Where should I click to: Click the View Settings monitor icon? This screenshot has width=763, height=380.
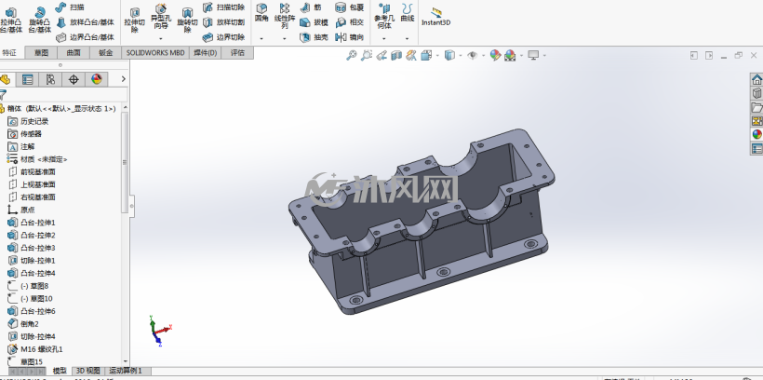pos(533,56)
